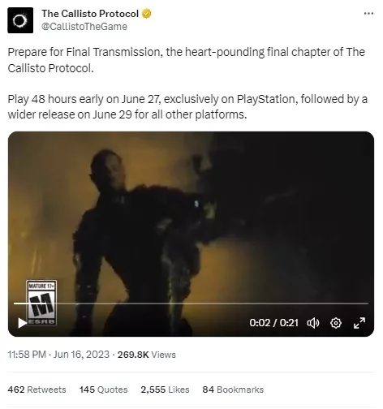View the 2,555 Likes list
The height and width of the screenshot is (409, 383).
[165, 390]
